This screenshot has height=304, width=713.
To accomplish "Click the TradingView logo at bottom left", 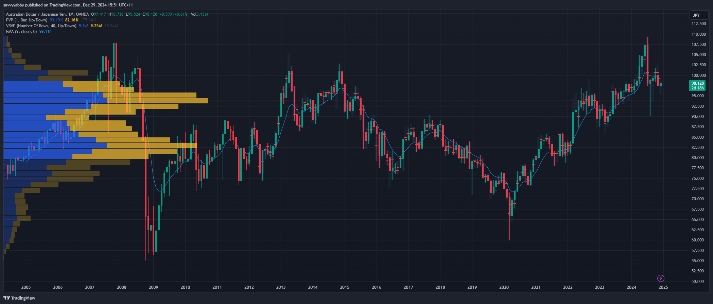I will click(x=19, y=298).
